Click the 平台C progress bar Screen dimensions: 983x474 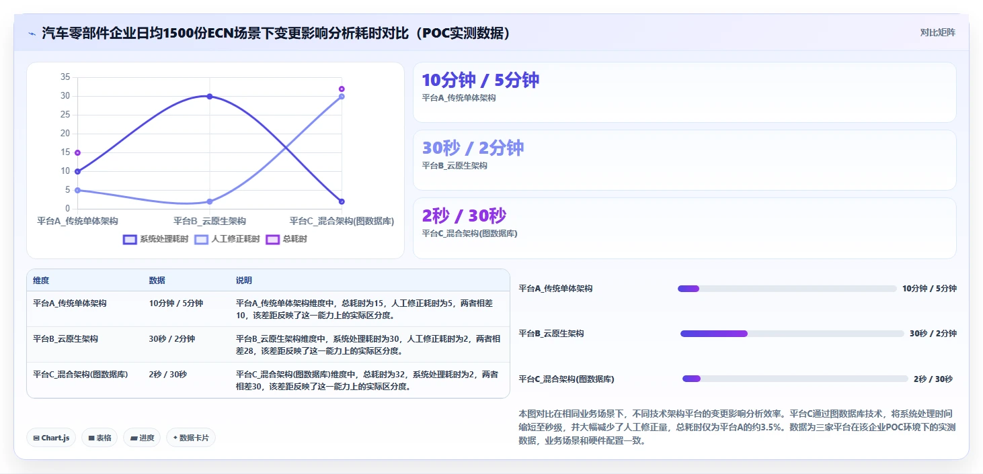click(x=795, y=379)
